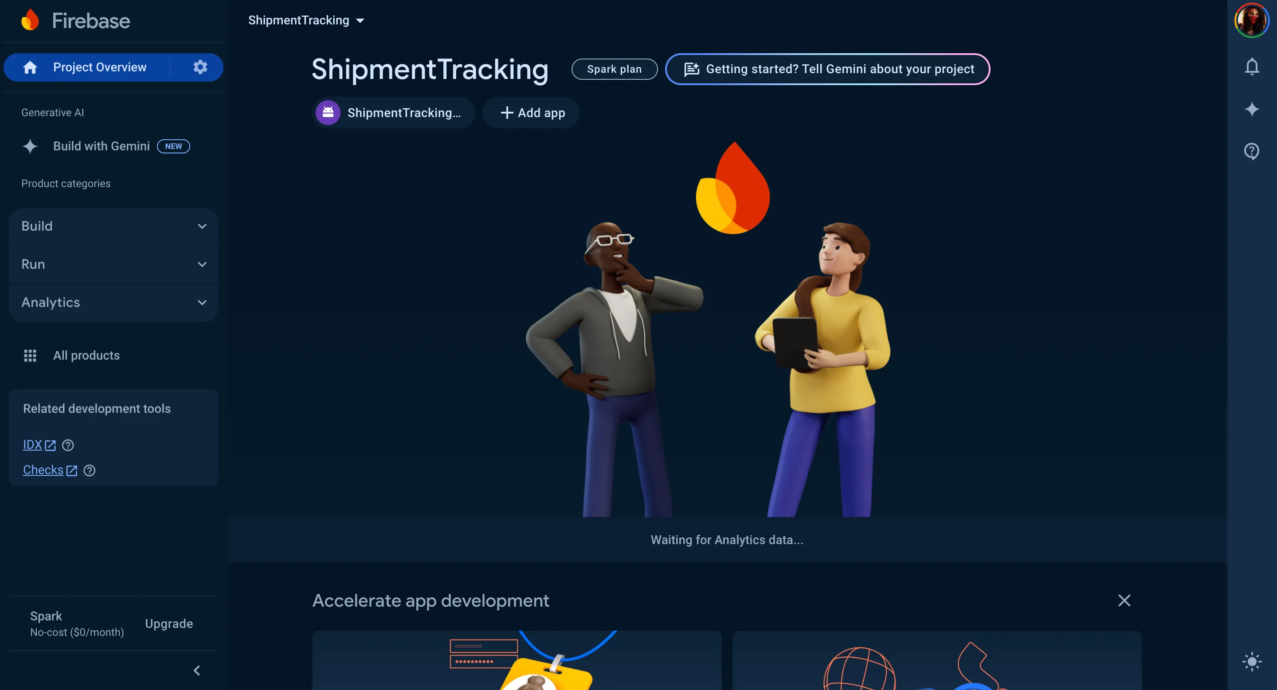Select the ShipmentTracking Android app chip
This screenshot has width=1277, height=690.
pyautogui.click(x=394, y=113)
